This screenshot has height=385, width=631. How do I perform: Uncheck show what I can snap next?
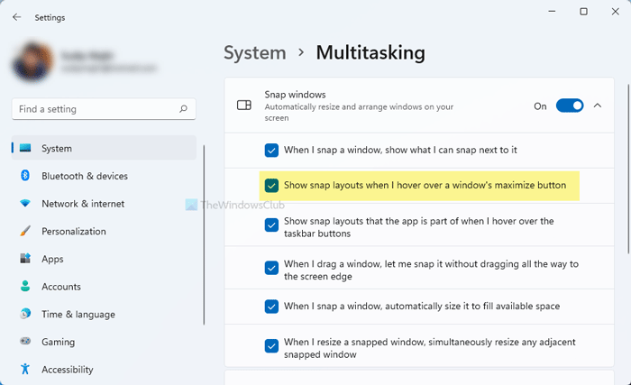271,150
